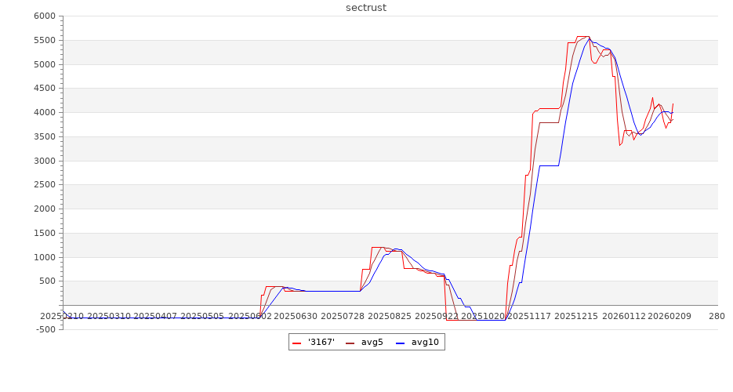Image resolution: width=733 pixels, height=392 pixels.
Task: Select the '3167' legend label
Action: tap(321, 343)
